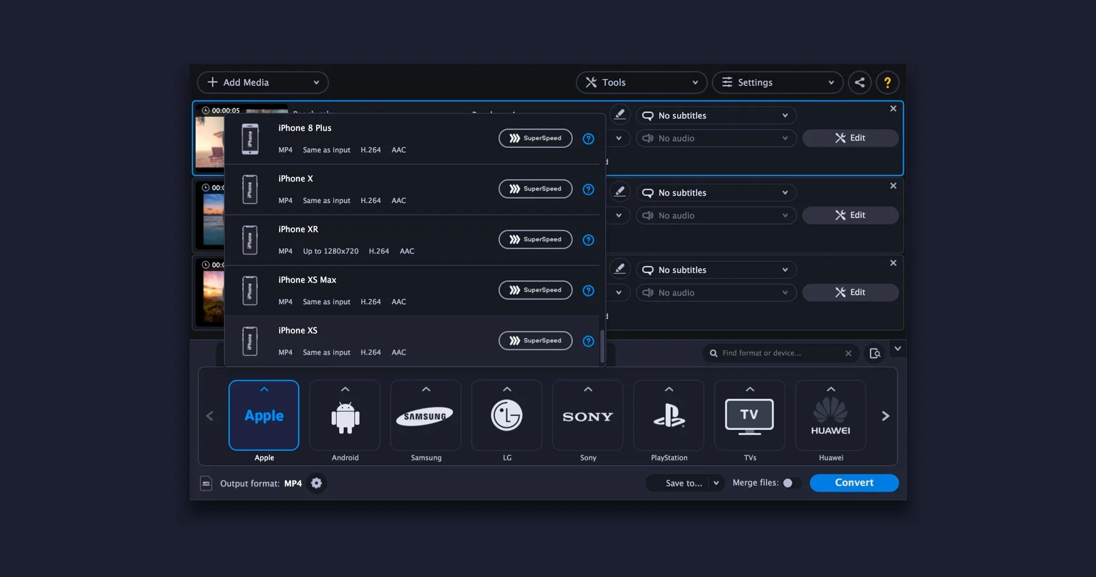Select the TVs device category
This screenshot has height=577, width=1096.
(x=749, y=415)
